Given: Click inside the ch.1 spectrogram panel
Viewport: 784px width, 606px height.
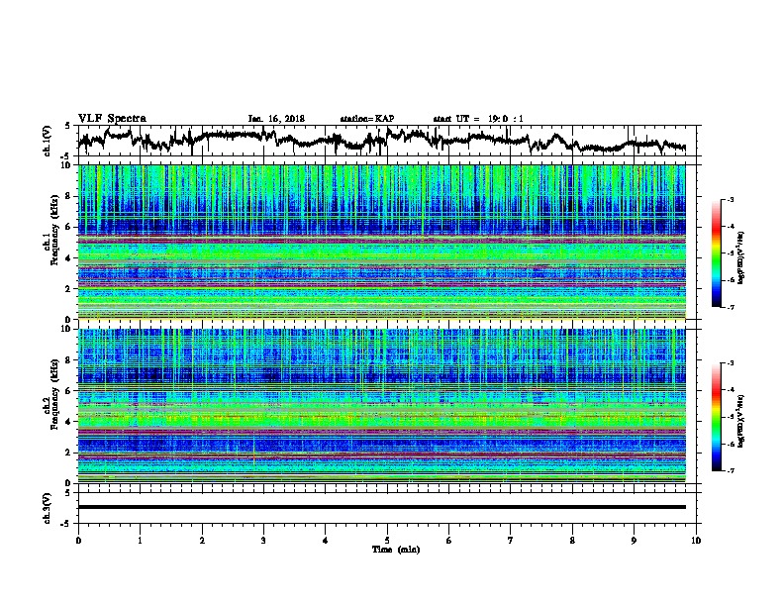Looking at the screenshot, I should (x=381, y=242).
